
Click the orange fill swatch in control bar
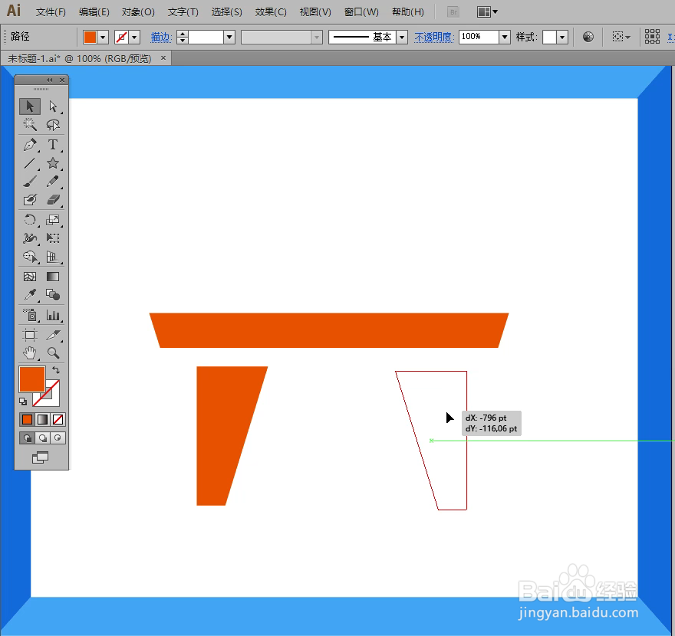point(90,38)
